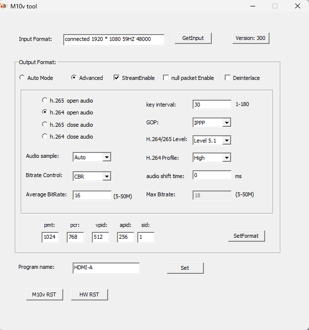Screen dimensions: 309x330
Task: Enable null packet Enable checkbox
Action: (166, 78)
